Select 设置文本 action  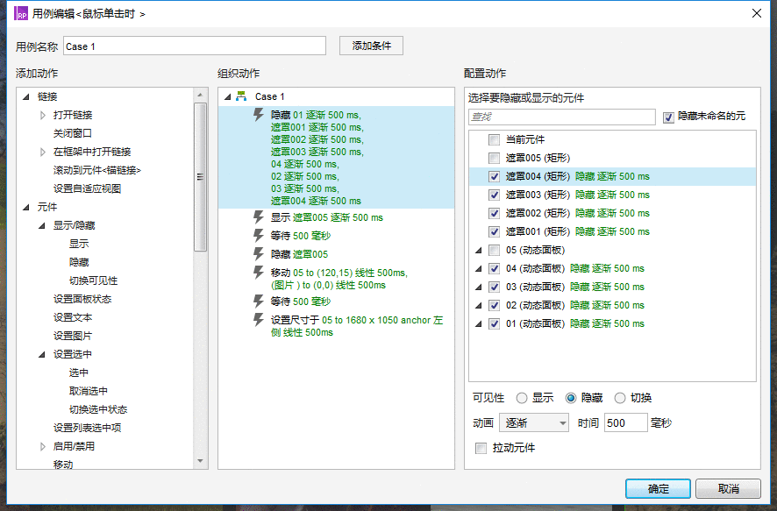coord(72,317)
